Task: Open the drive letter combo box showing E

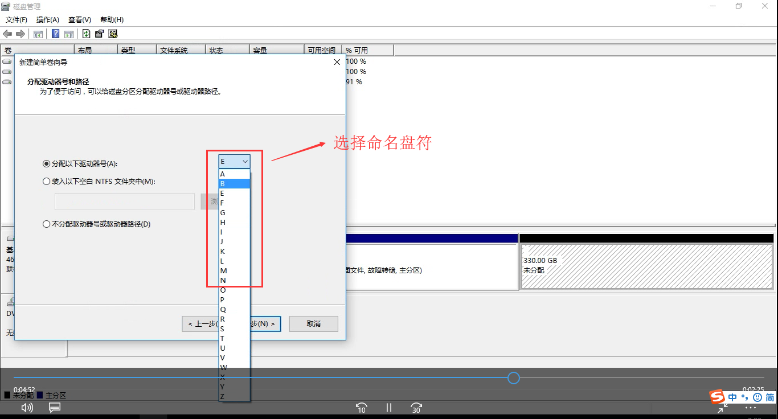Action: [234, 162]
